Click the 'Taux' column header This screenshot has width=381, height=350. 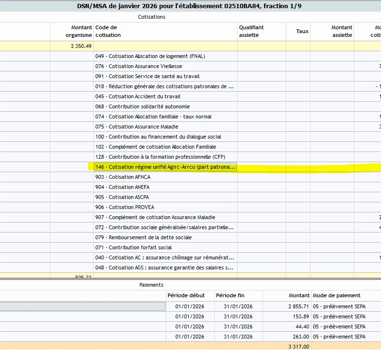(x=302, y=31)
